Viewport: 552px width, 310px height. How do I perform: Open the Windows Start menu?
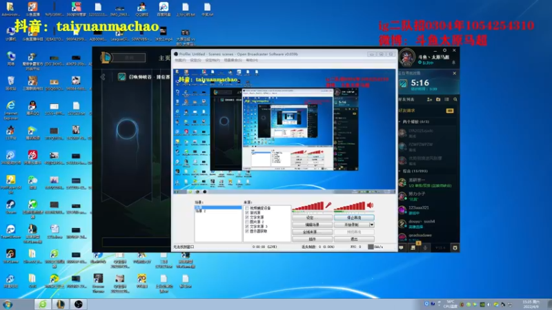(8, 304)
